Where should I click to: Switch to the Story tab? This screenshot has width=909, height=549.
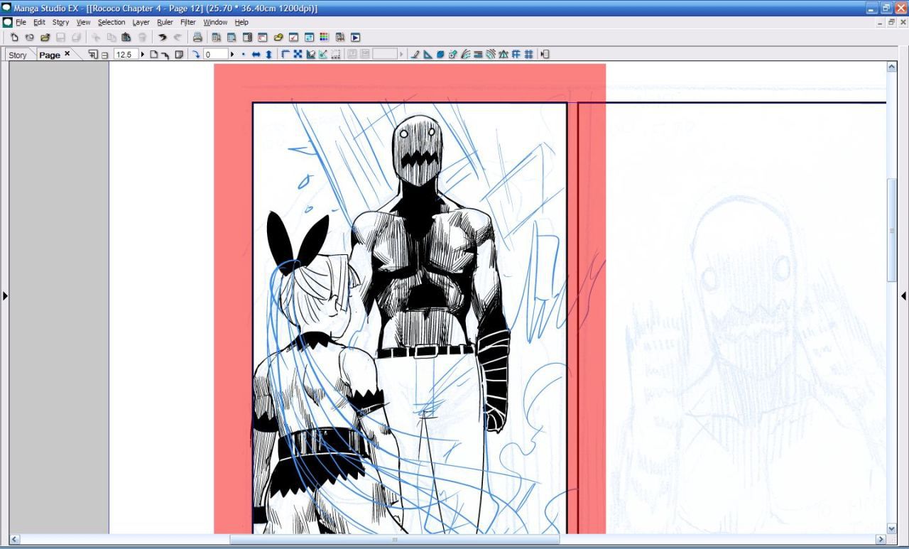point(18,55)
